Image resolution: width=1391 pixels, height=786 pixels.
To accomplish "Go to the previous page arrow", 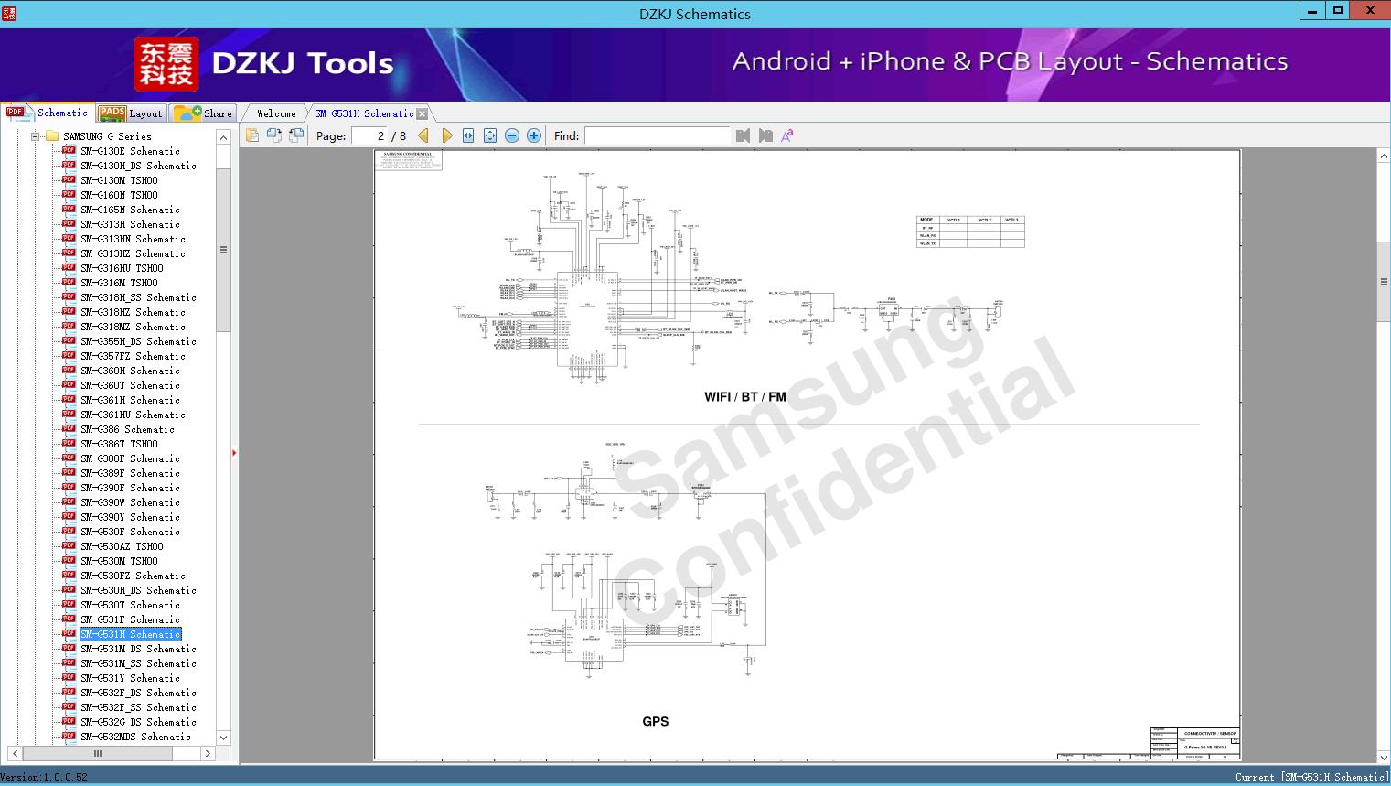I will 423,135.
